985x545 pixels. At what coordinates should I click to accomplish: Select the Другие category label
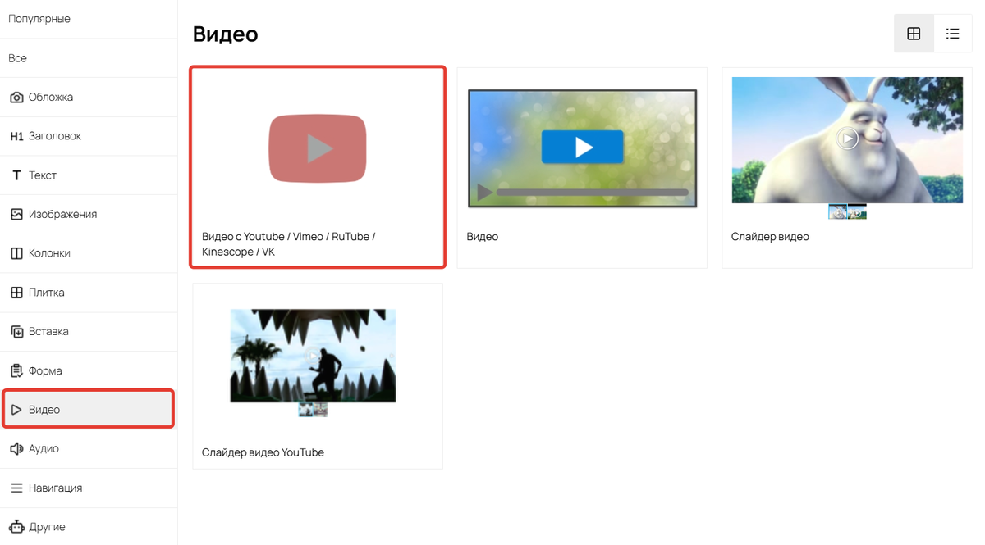point(48,527)
